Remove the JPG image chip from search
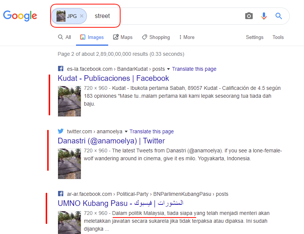Image resolution: width=304 pixels, height=234 pixels. [82, 16]
